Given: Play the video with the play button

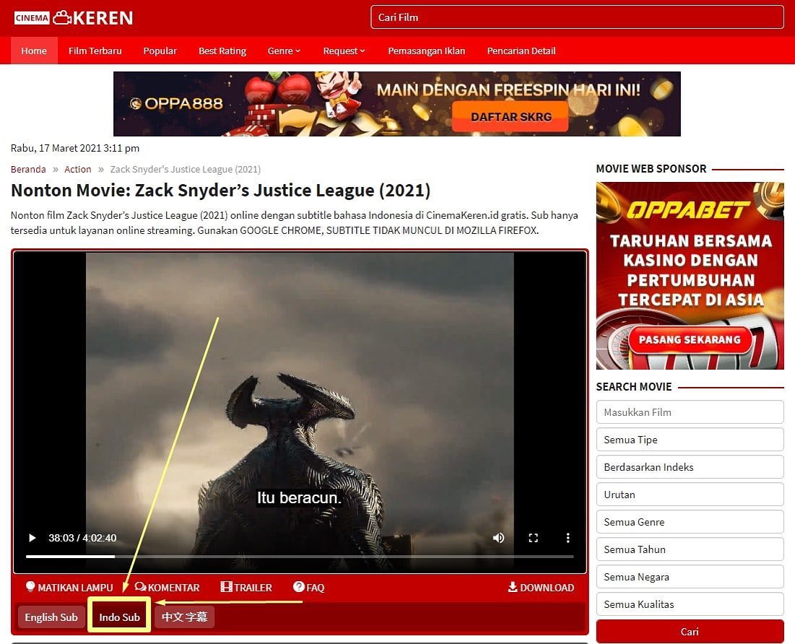Looking at the screenshot, I should (x=32, y=538).
